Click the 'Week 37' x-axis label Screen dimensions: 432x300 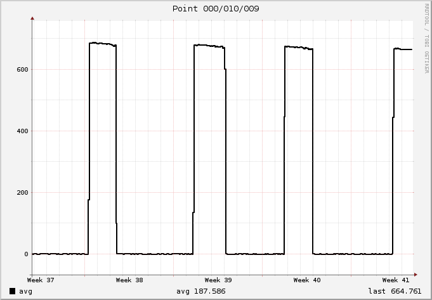point(41,280)
